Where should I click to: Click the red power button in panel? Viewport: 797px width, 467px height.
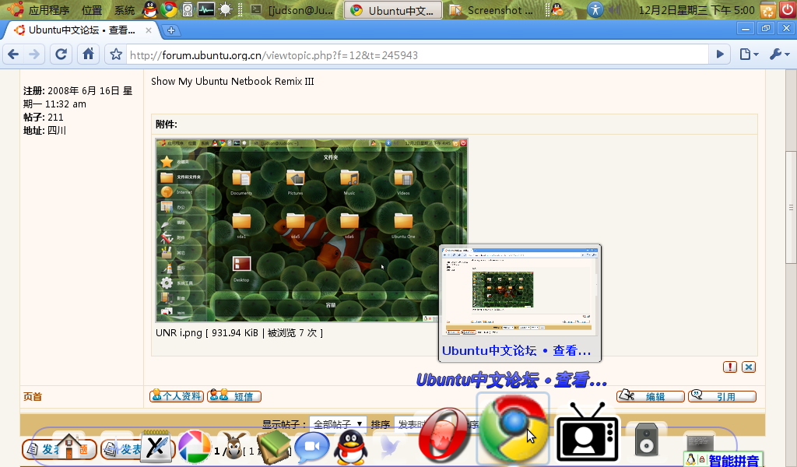(x=788, y=9)
